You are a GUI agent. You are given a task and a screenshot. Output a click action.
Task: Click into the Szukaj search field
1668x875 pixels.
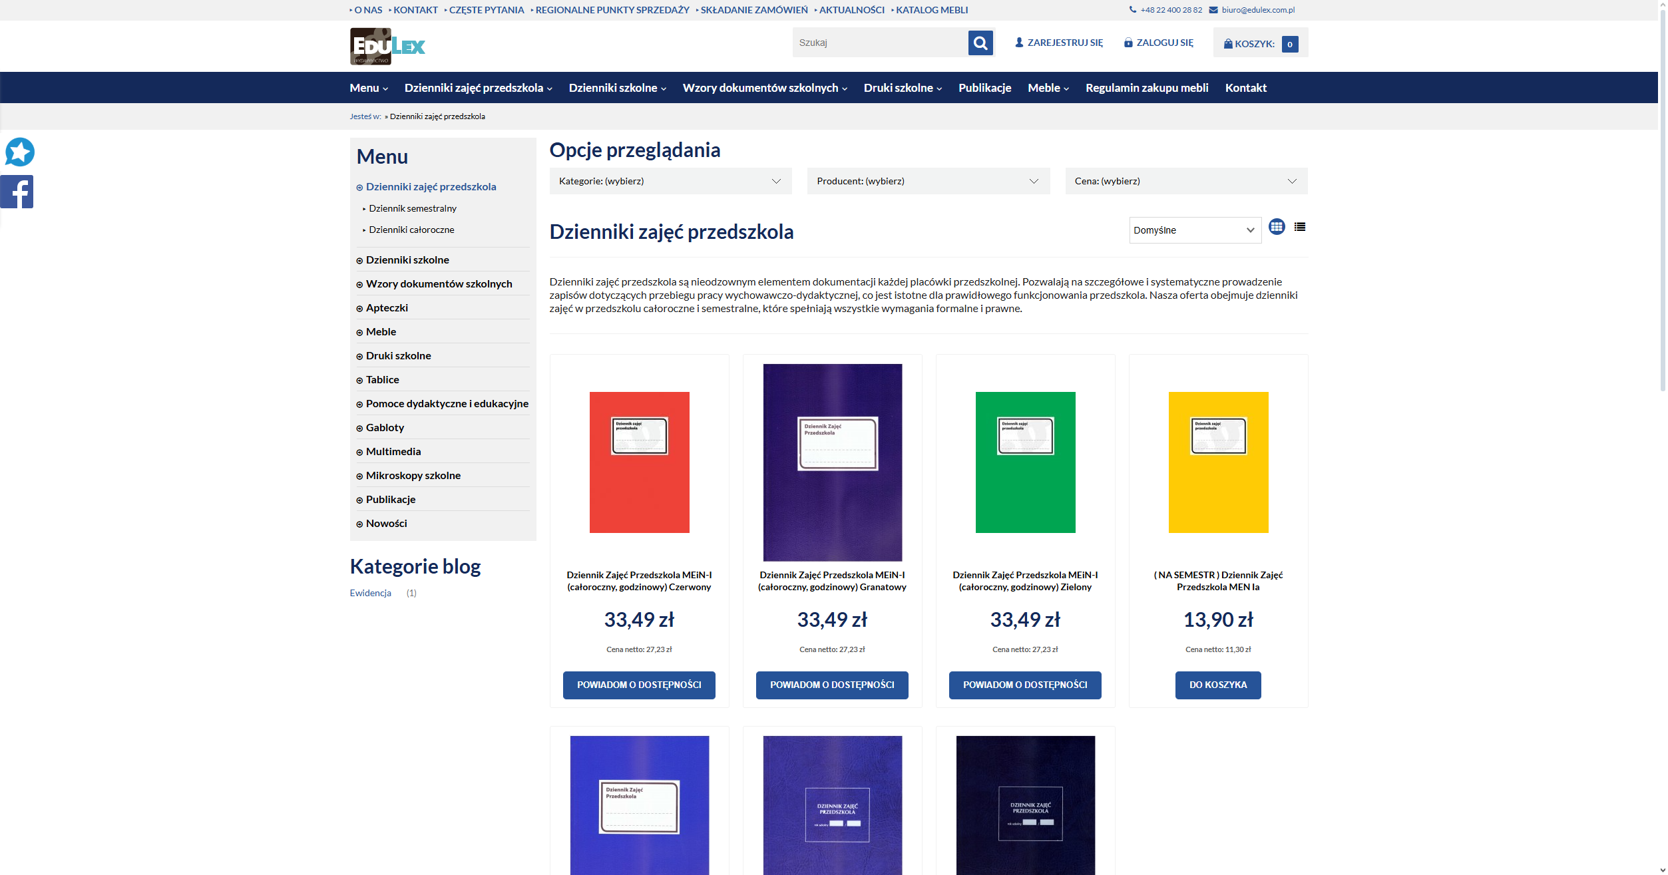pos(880,43)
